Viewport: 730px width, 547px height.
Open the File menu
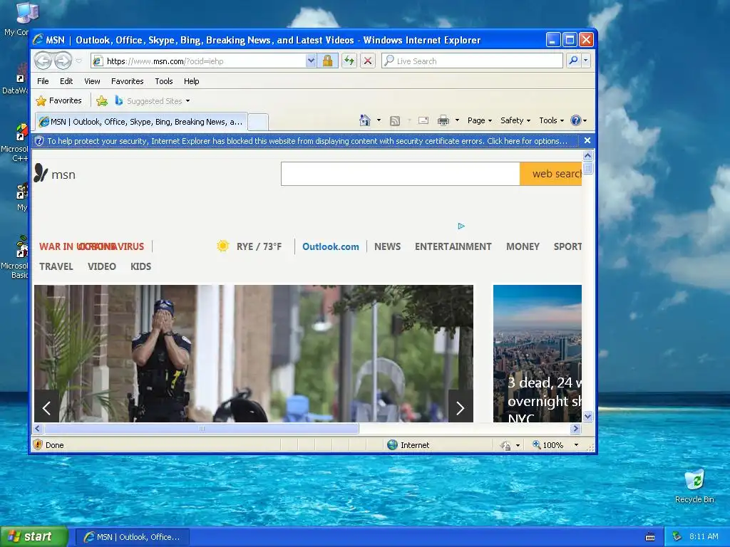(43, 81)
